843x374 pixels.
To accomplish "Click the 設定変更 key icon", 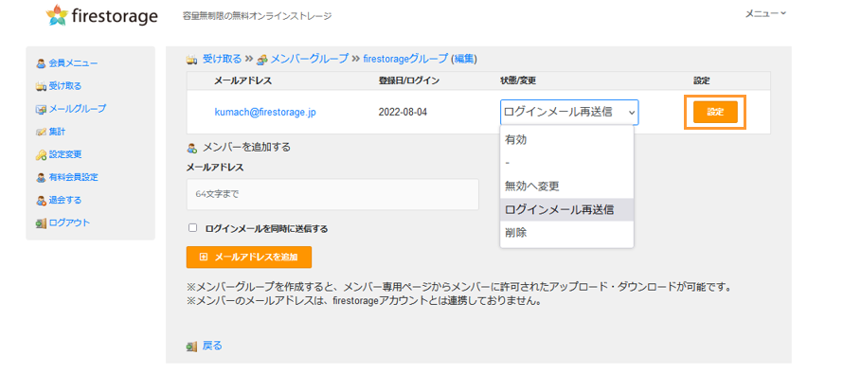I will pyautogui.click(x=41, y=154).
